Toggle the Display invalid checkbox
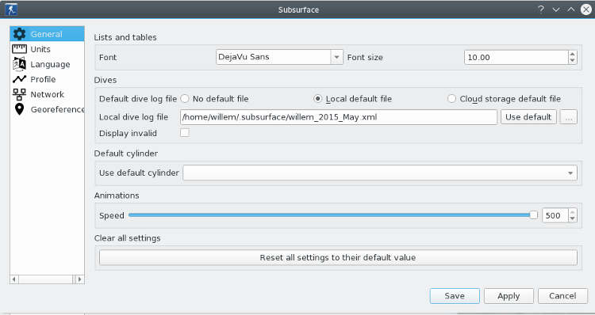Viewport: 595px width, 315px height. click(185, 133)
